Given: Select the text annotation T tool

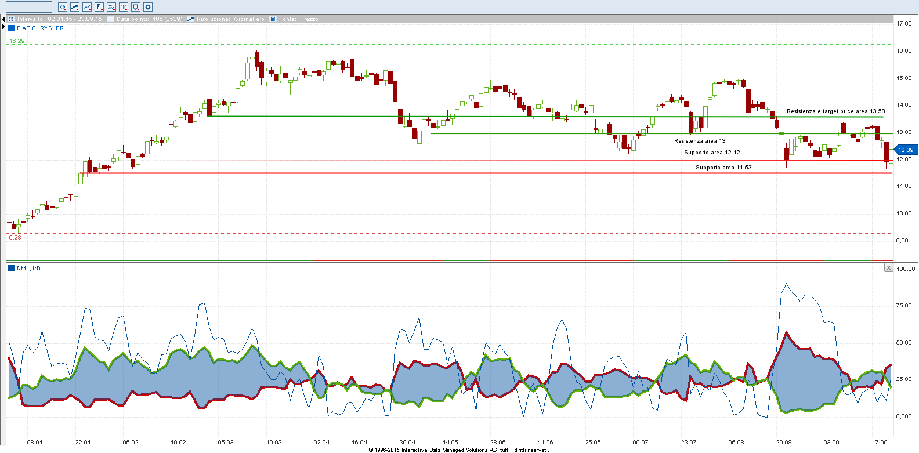Looking at the screenshot, I should pyautogui.click(x=124, y=7).
